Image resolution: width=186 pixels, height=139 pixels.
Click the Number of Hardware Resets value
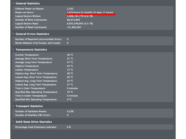pyautogui.click(x=70, y=111)
